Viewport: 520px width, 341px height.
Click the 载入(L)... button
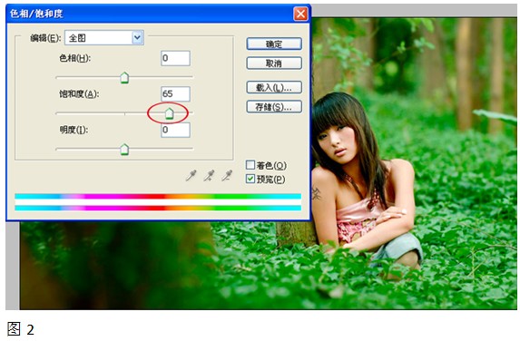coord(274,87)
